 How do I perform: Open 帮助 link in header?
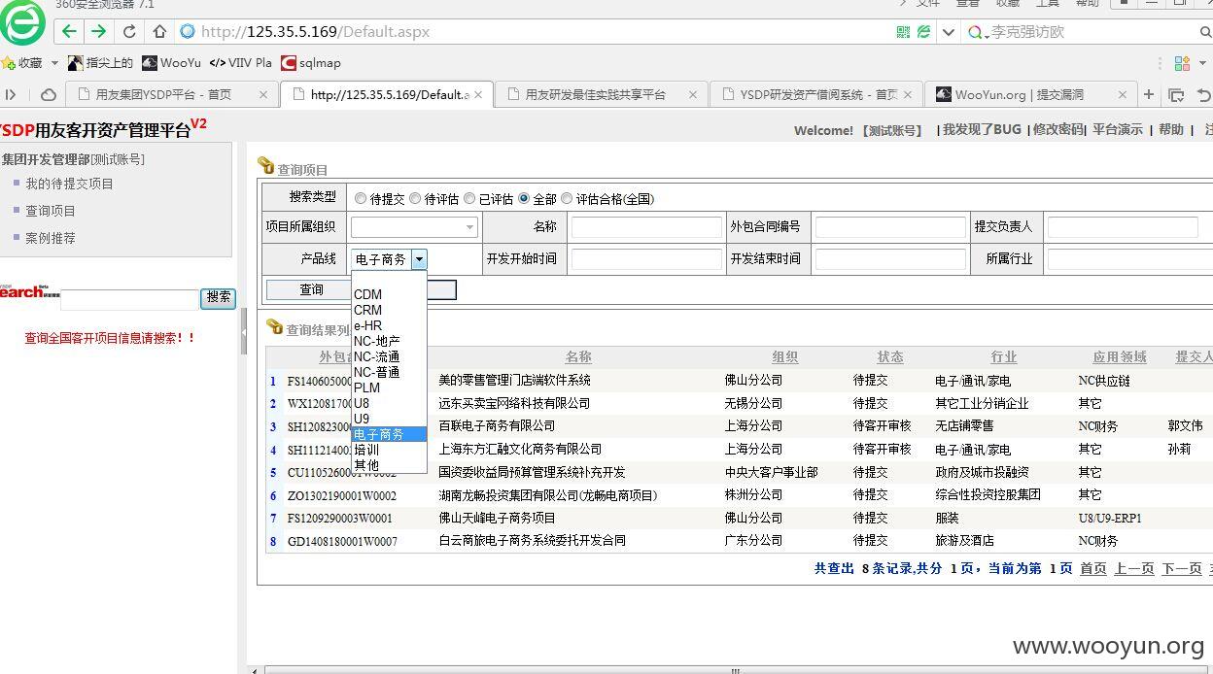(x=1171, y=129)
